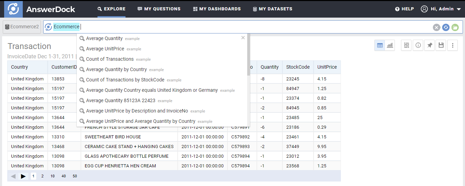Screen dimensions: 465x186
Task: Click the blue refresh icon in search bar
Action: point(446,27)
